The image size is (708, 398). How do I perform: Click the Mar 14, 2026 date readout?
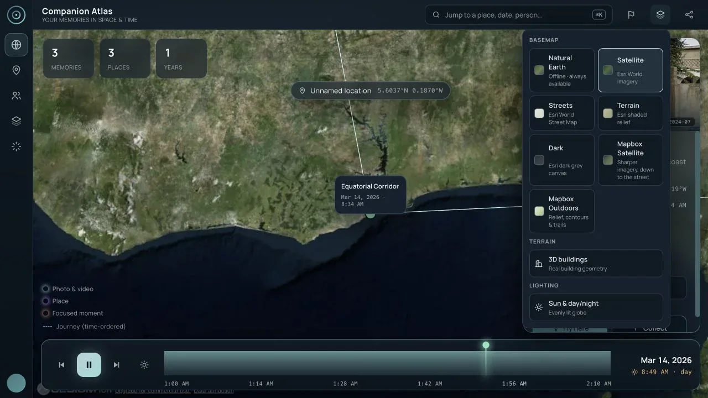(x=666, y=360)
